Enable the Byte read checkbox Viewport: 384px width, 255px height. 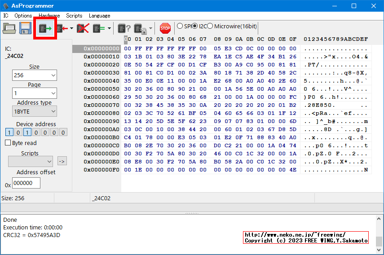point(8,143)
